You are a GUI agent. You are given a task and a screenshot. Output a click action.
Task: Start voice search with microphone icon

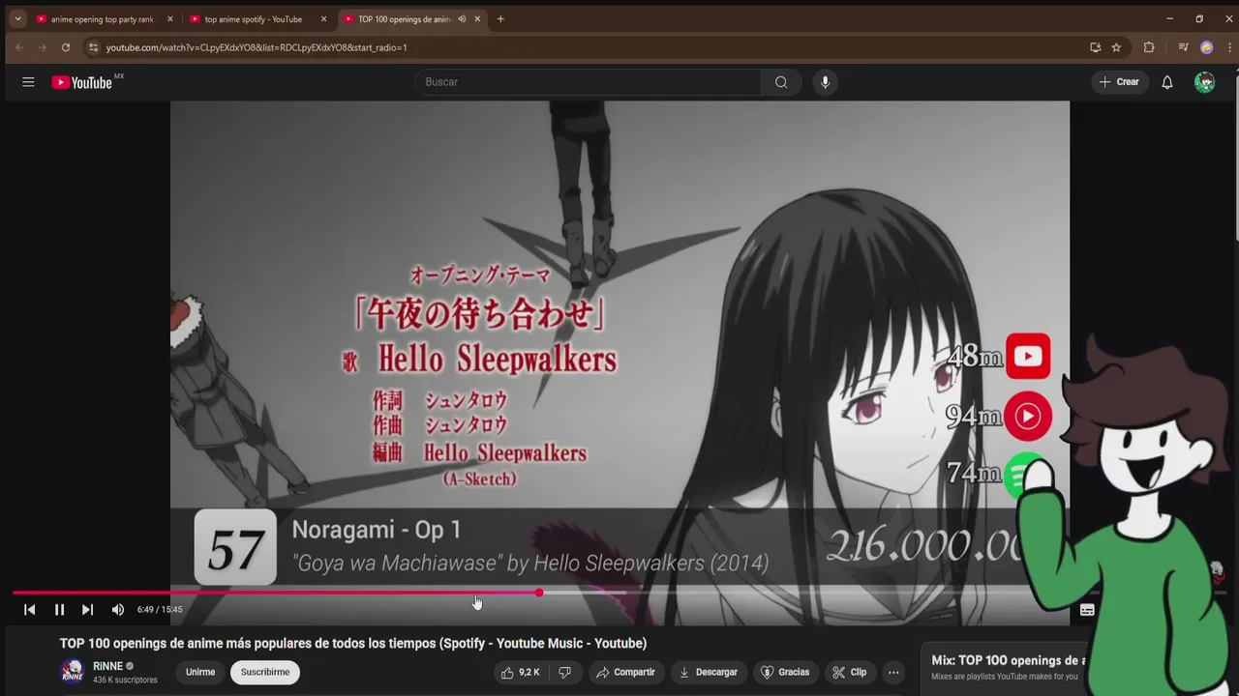(x=825, y=82)
